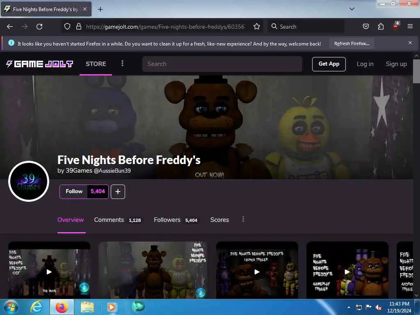Show hidden tray icons arrow

349,307
